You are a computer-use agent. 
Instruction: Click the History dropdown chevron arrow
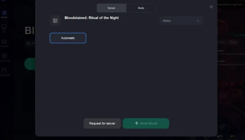(198, 21)
